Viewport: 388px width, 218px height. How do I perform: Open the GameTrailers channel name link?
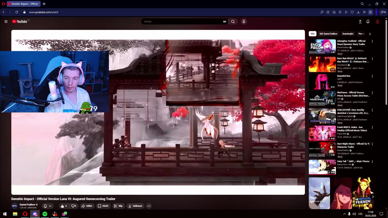click(27, 205)
